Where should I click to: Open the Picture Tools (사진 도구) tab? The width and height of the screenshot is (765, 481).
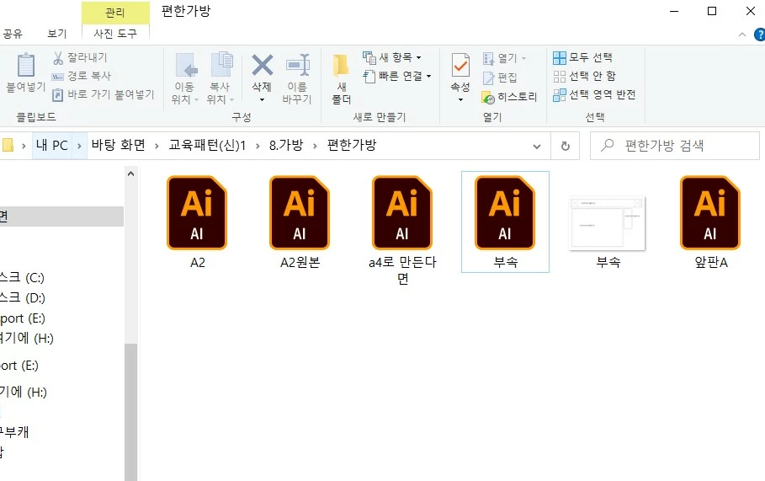(115, 33)
